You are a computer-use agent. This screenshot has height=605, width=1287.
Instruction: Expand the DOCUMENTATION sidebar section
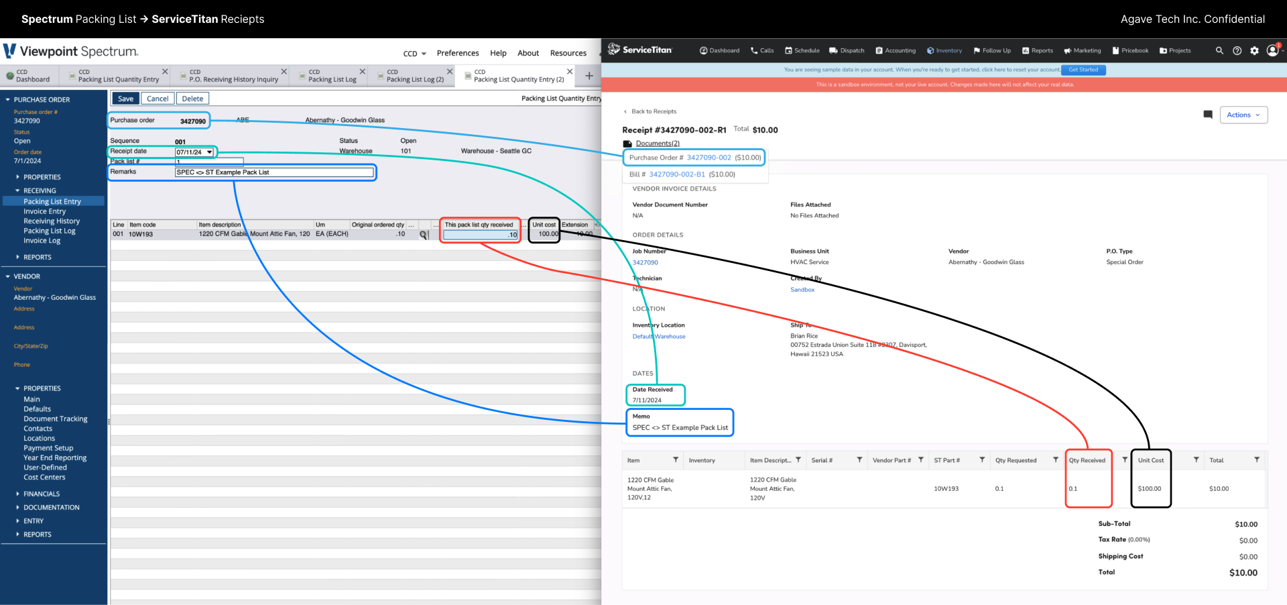pos(17,507)
